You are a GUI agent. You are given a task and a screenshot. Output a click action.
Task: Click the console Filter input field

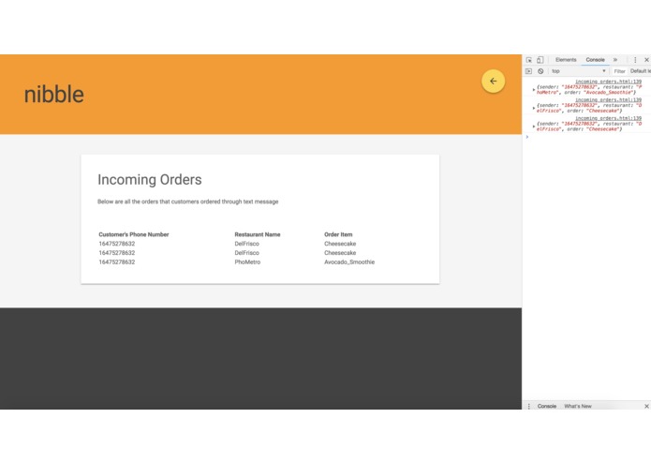click(x=619, y=71)
